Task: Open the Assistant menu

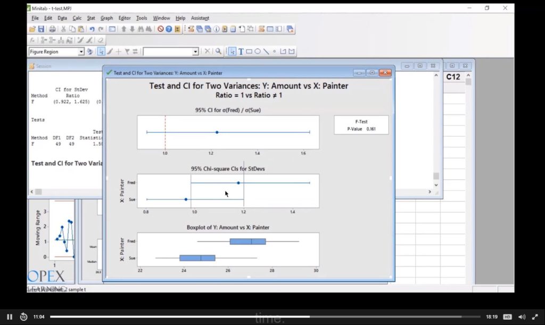Action: (x=200, y=18)
